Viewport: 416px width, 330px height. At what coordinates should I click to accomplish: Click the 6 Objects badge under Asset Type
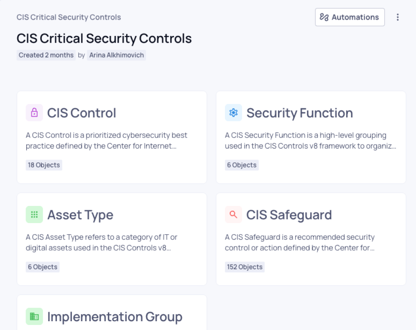coord(43,267)
